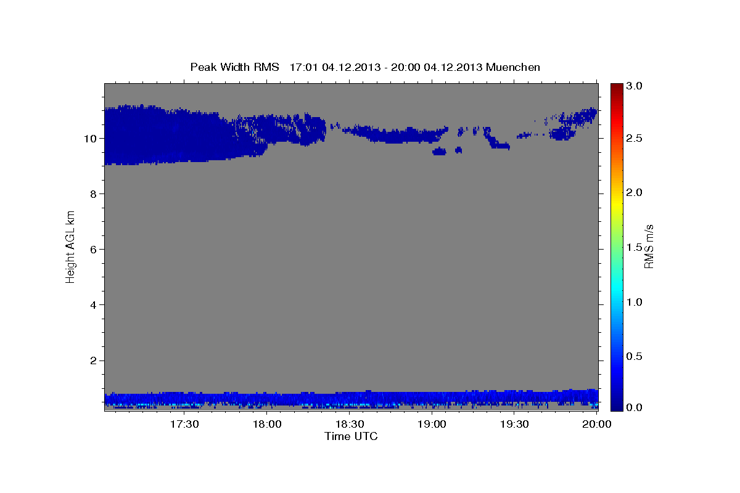This screenshot has height=493, width=740.
Task: Click the colorbar label '1.5'
Action: (x=635, y=247)
